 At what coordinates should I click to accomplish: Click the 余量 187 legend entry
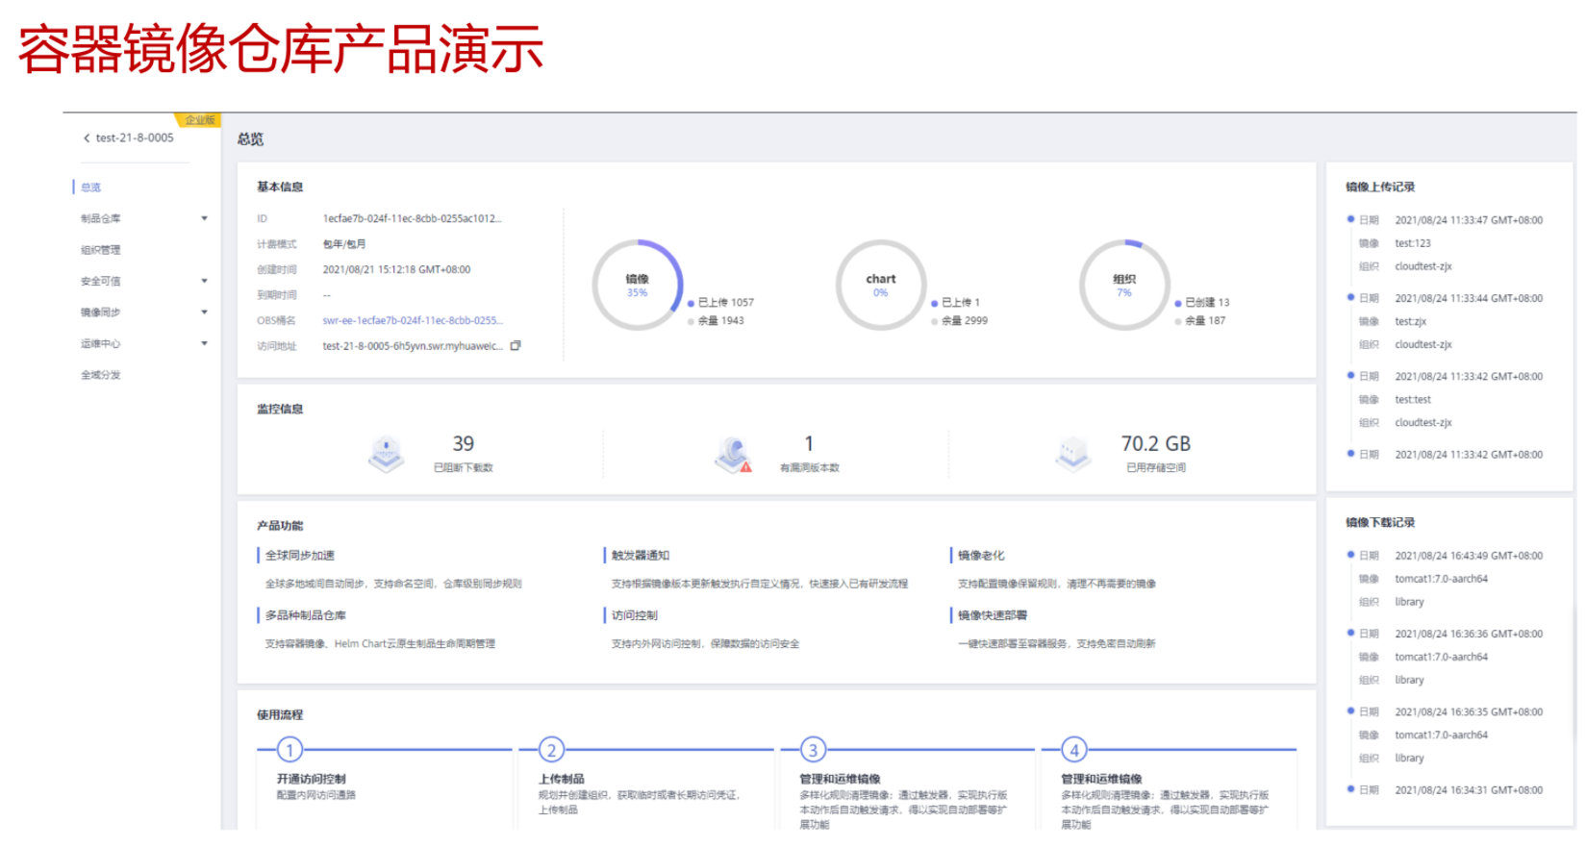point(1200,321)
